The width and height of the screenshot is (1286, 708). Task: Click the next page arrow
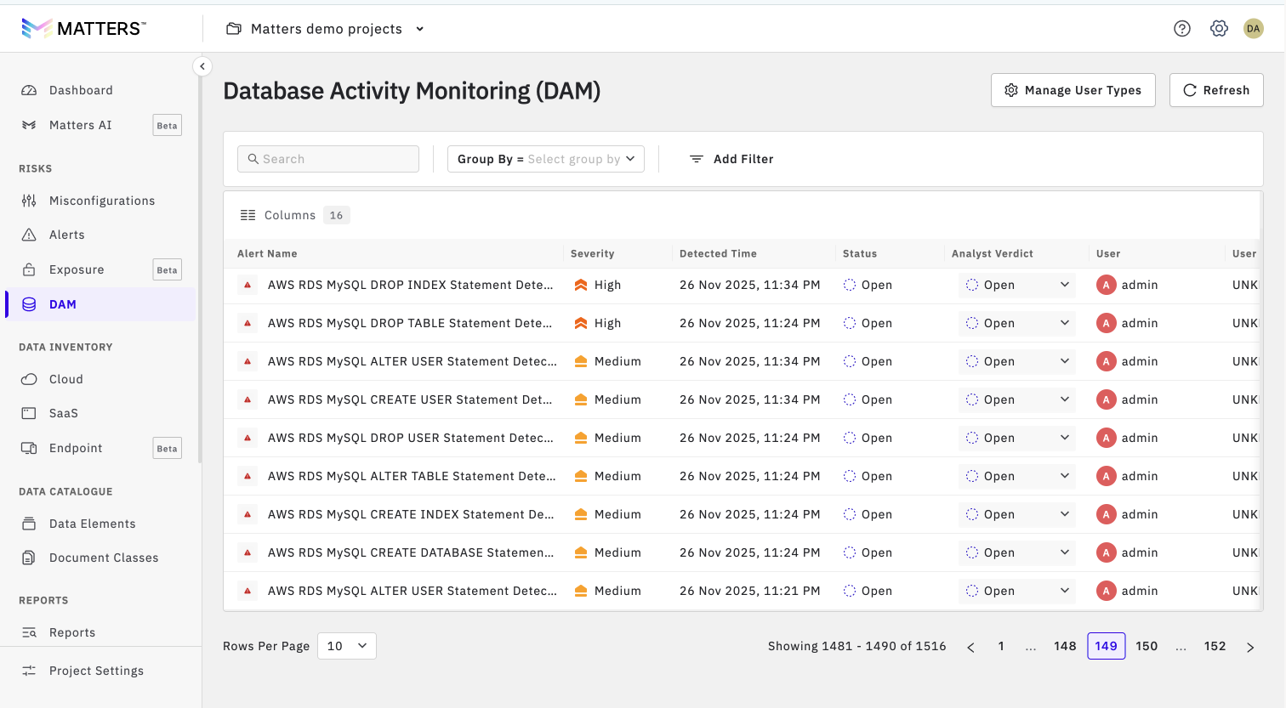[x=1249, y=647]
